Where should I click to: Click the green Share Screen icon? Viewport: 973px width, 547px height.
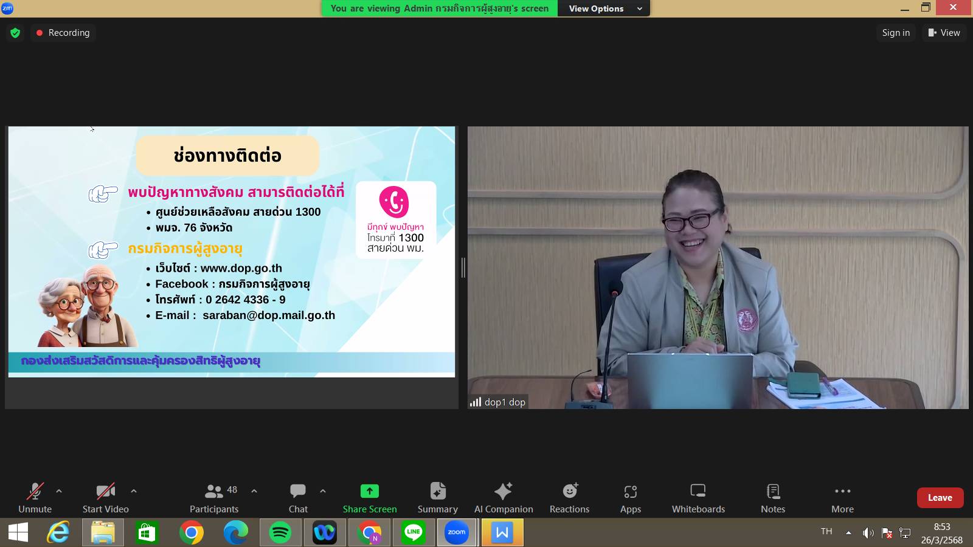(x=369, y=491)
